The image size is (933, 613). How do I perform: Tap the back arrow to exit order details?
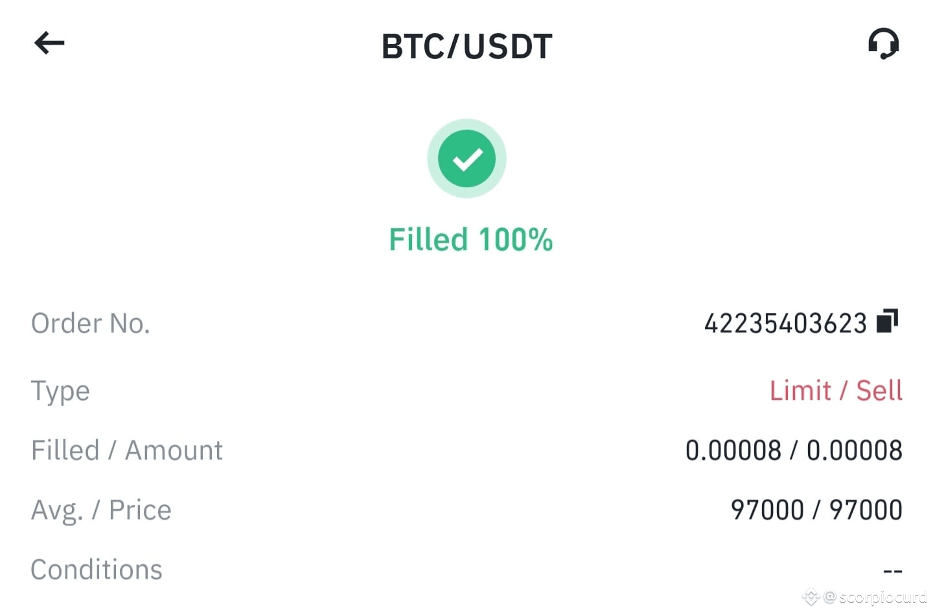[x=49, y=43]
